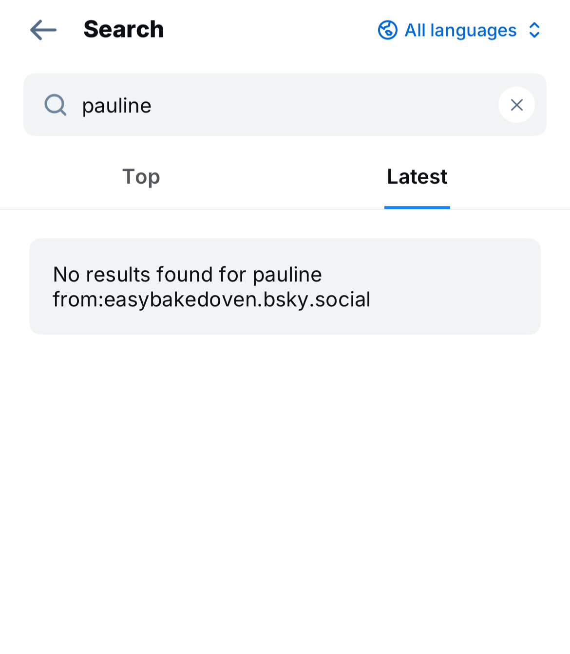Image resolution: width=570 pixels, height=654 pixels.
Task: Click empty right side of the no-results box
Action: coord(463,286)
